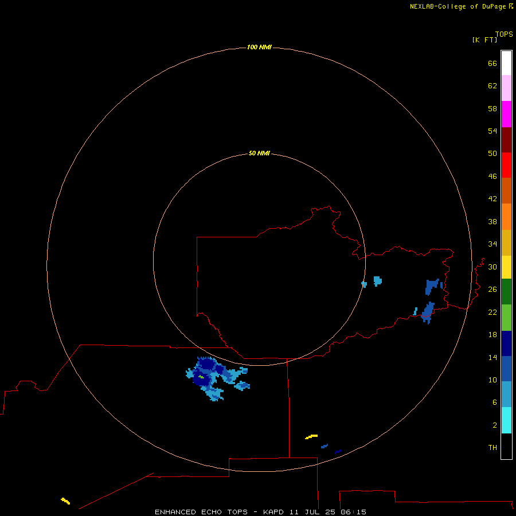Image resolution: width=516 pixels, height=516 pixels.
Task: Click the legend value 34
Action: [492, 244]
